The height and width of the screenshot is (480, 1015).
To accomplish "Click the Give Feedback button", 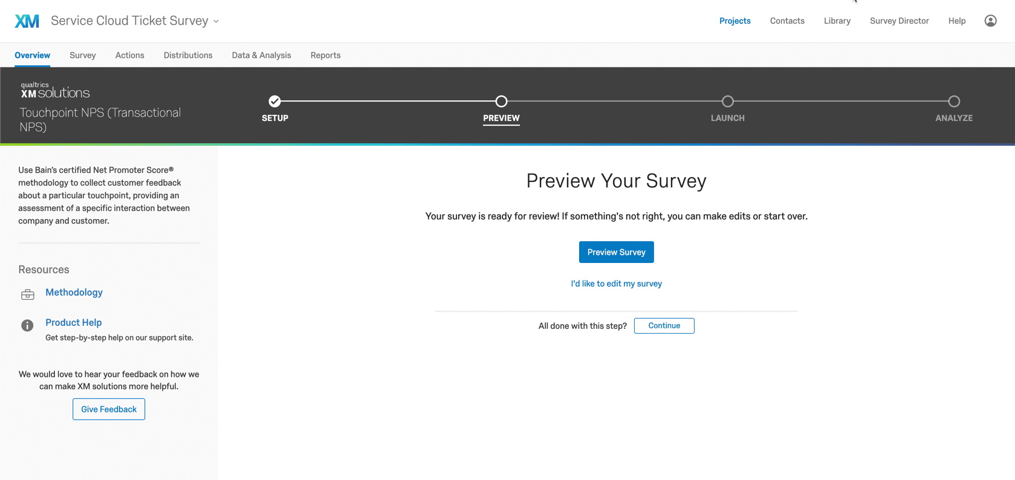I will pyautogui.click(x=109, y=409).
